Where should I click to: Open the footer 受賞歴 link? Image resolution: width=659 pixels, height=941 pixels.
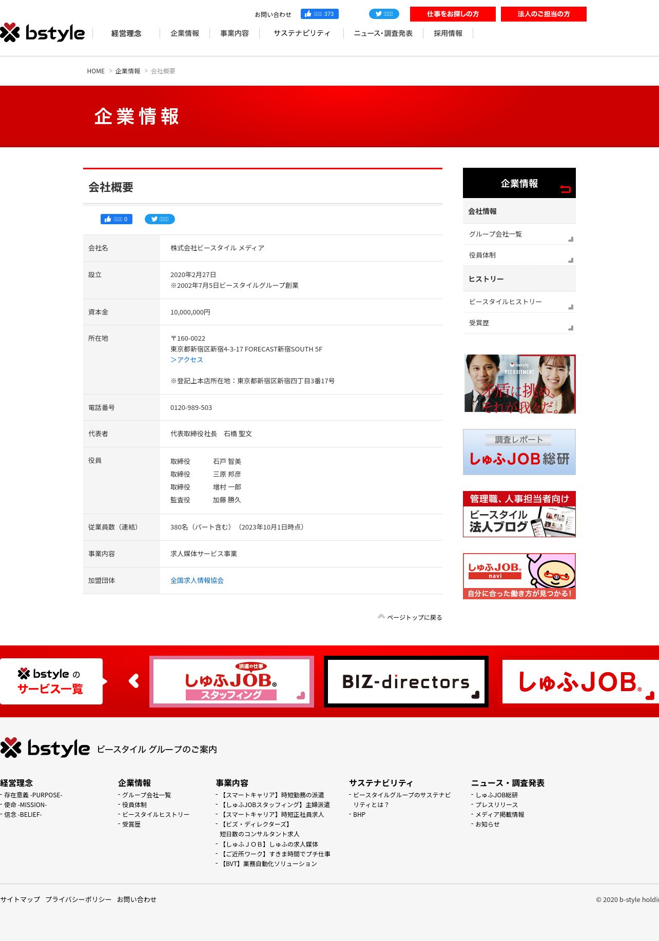click(x=131, y=824)
